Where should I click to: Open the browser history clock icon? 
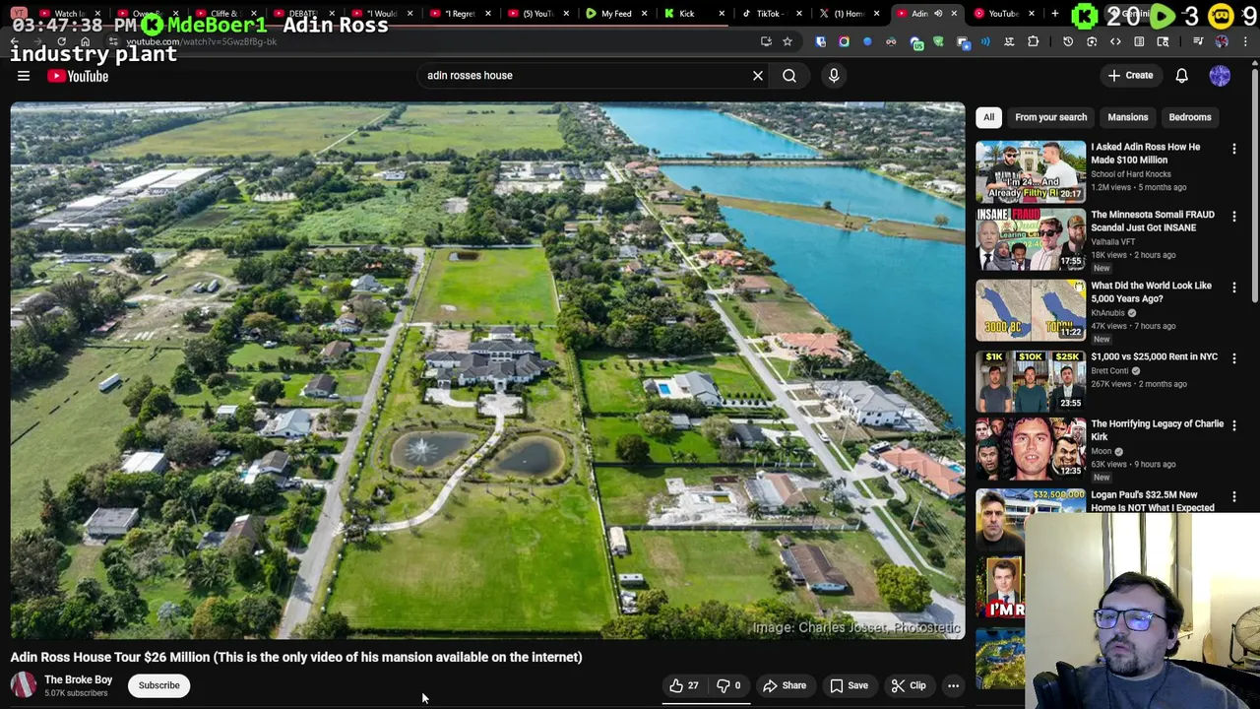coord(1068,41)
